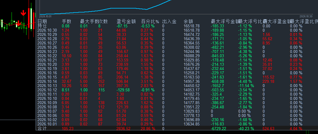Select the 2026.10.07 date row
318x134 pixels.
(47, 111)
